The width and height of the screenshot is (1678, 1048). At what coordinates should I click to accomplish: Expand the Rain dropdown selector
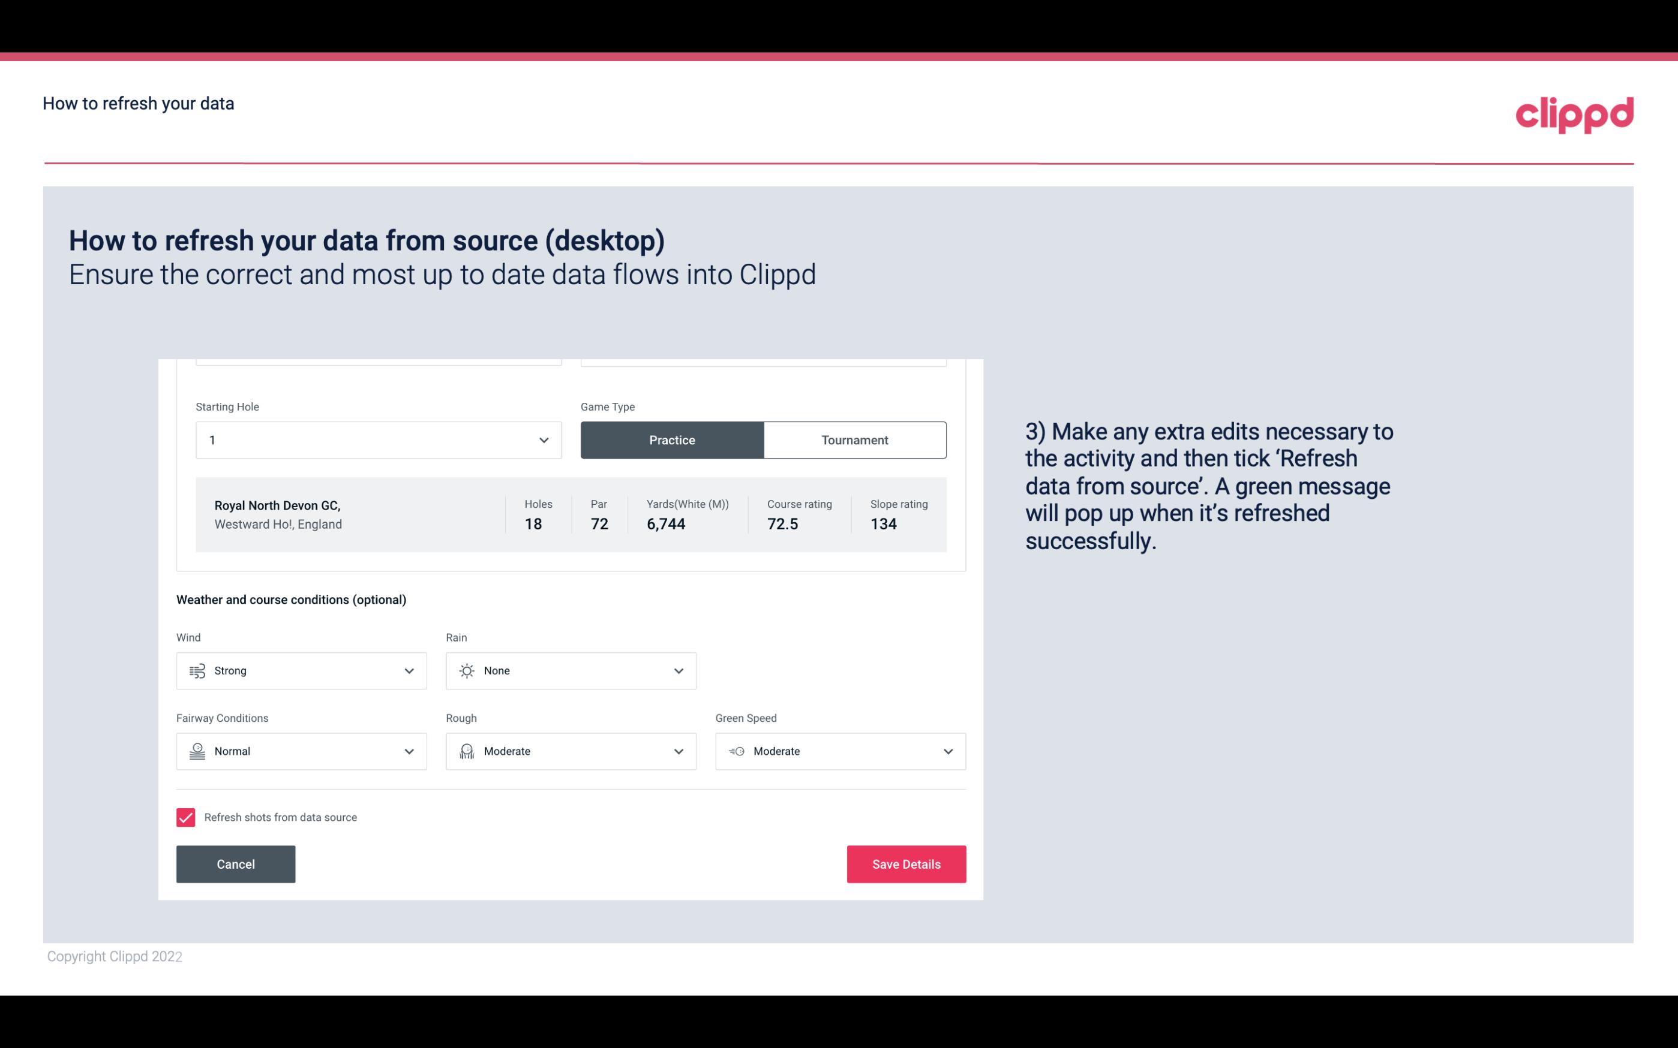(x=677, y=670)
